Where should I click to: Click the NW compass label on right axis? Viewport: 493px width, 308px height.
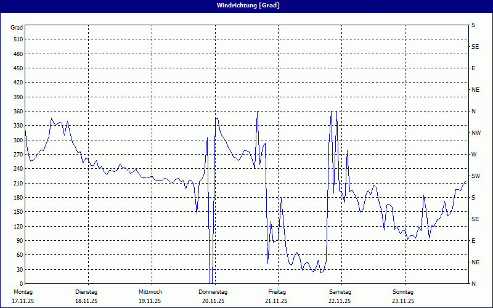pos(476,133)
